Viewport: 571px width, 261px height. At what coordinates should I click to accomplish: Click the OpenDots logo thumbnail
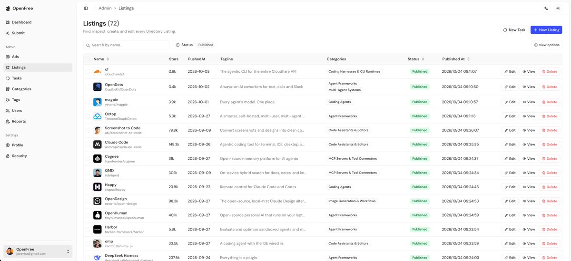(x=97, y=87)
